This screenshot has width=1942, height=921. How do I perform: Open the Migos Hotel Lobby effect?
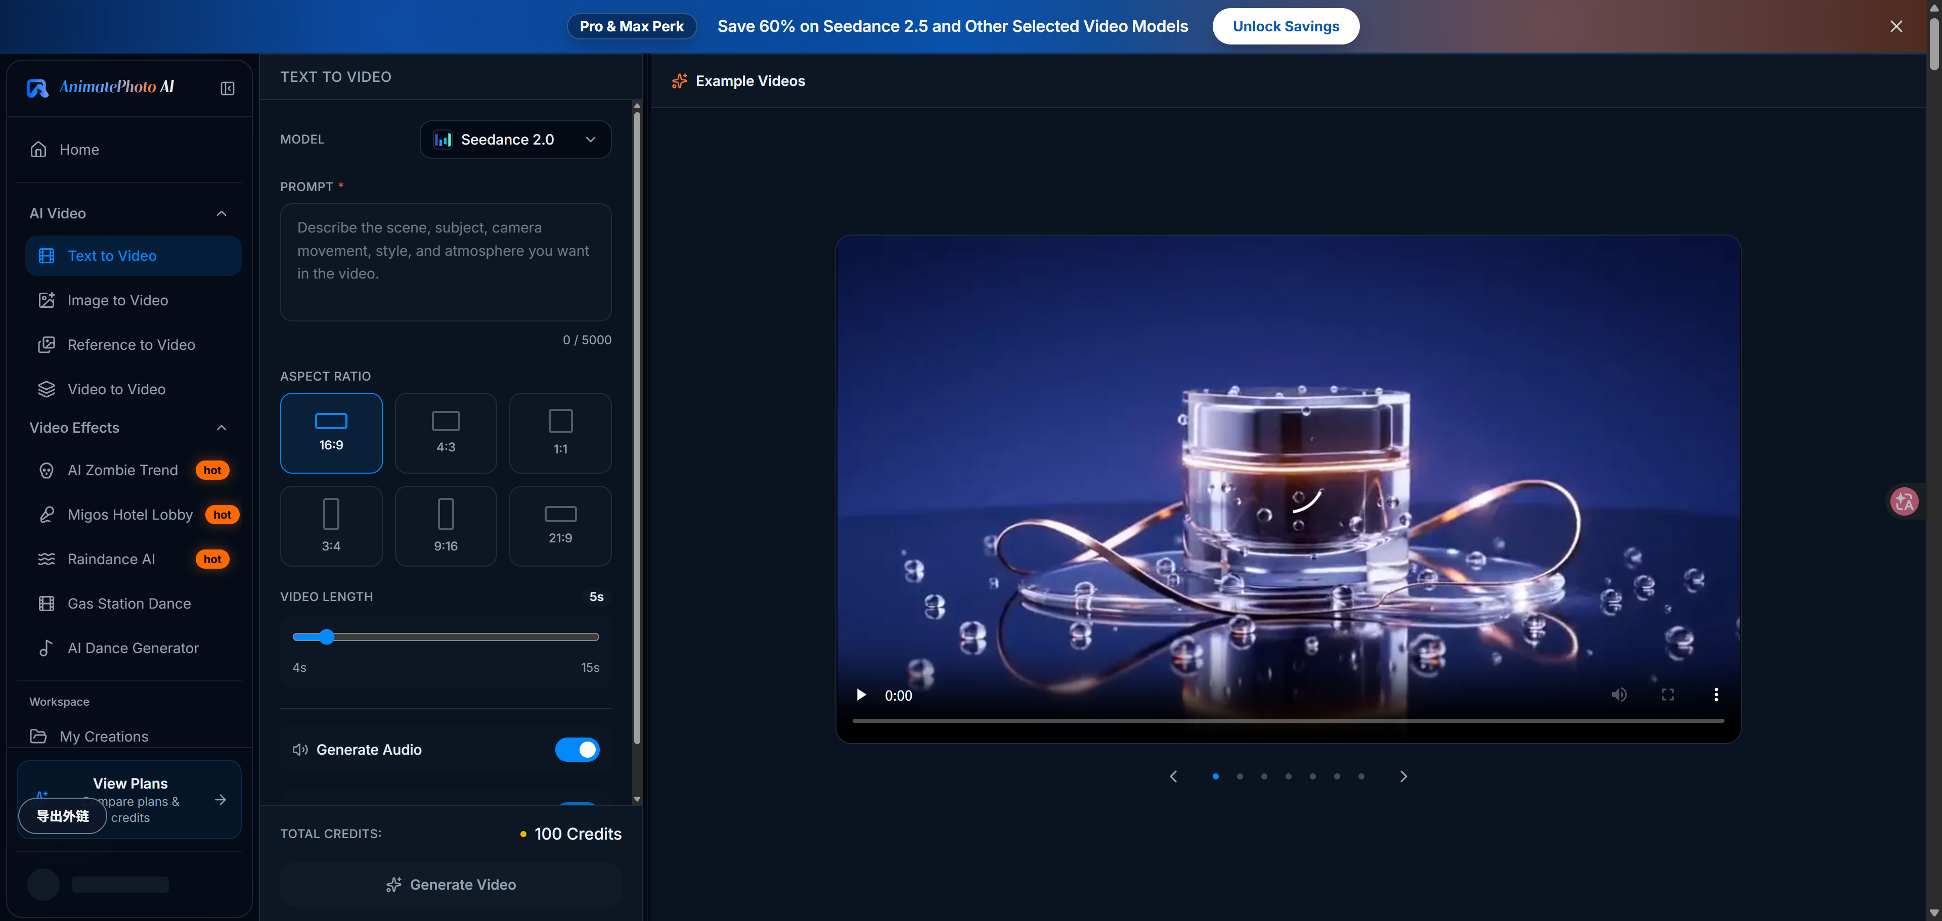point(134,515)
